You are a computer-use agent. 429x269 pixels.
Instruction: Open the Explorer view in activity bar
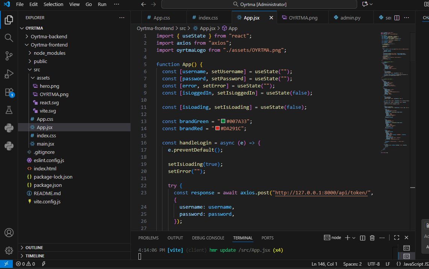pos(9,20)
